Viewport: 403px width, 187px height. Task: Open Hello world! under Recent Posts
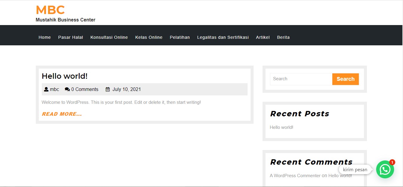[x=281, y=127]
